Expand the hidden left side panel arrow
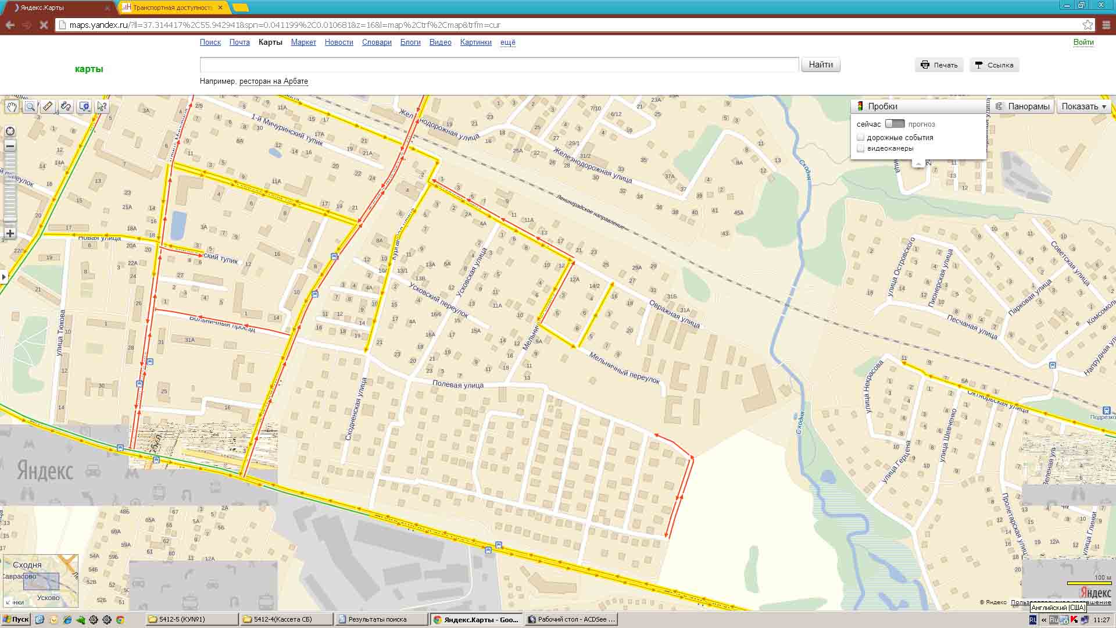This screenshot has height=628, width=1116. tap(3, 277)
